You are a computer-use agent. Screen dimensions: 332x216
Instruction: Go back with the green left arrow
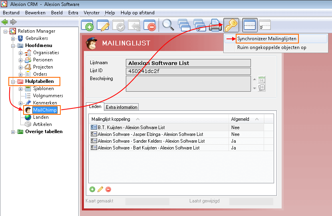pyautogui.click(x=4, y=22)
